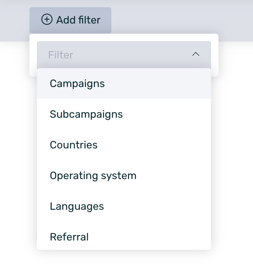Close the filter popup via Add filter
The height and width of the screenshot is (280, 253).
70,20
